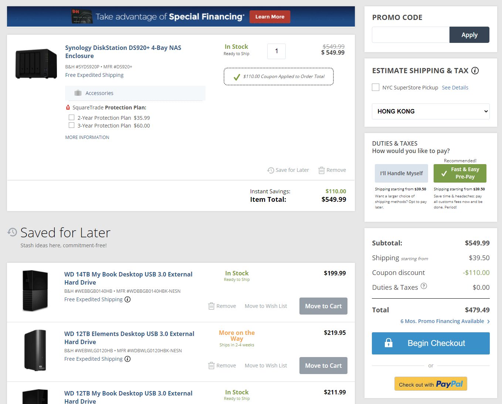Click See Details for SuperStore Pickup

(x=455, y=88)
